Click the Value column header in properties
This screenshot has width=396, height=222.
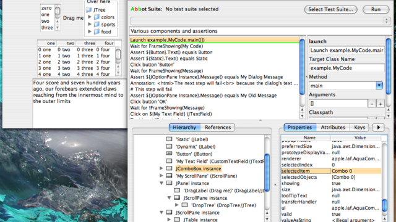click(x=356, y=138)
